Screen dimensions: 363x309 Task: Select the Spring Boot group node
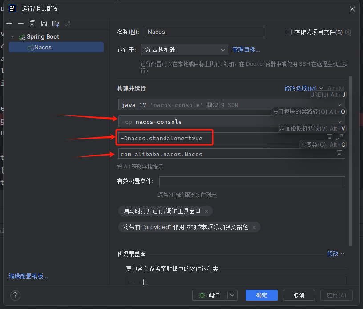pyautogui.click(x=43, y=36)
